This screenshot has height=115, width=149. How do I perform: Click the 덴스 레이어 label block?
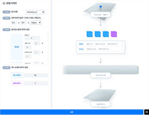[17, 75]
